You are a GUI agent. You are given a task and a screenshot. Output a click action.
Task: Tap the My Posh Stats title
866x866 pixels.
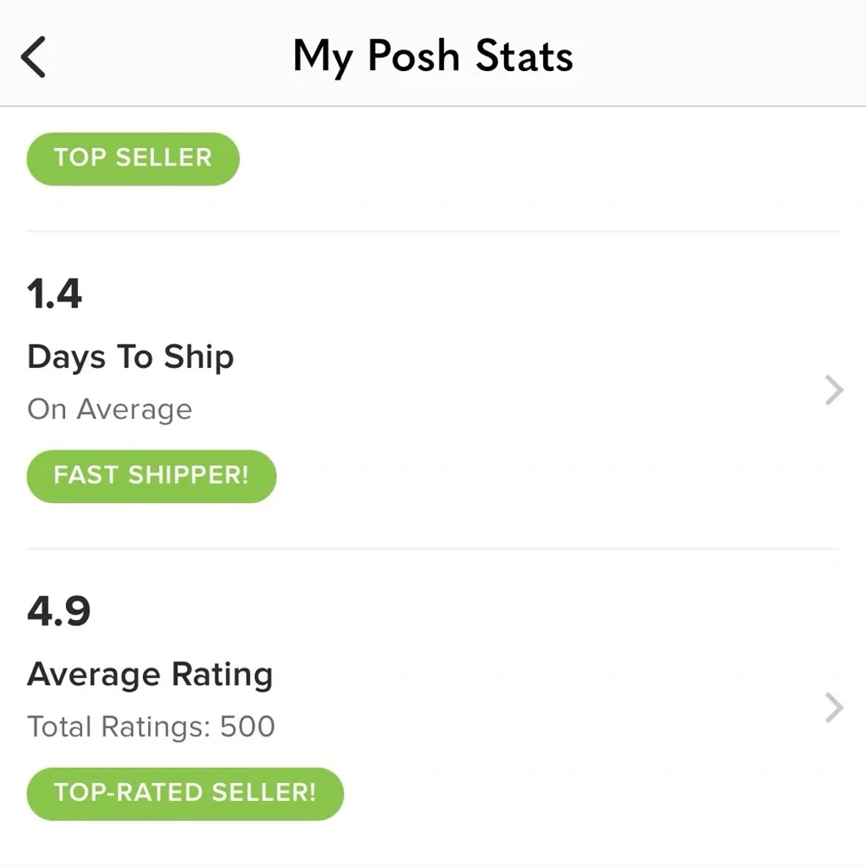[433, 57]
